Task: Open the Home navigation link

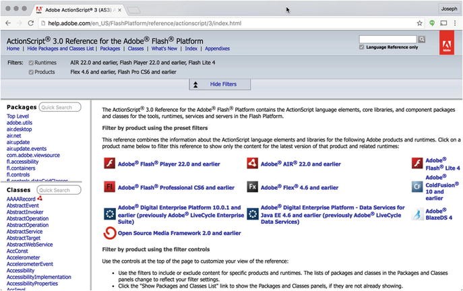Action: (x=13, y=48)
